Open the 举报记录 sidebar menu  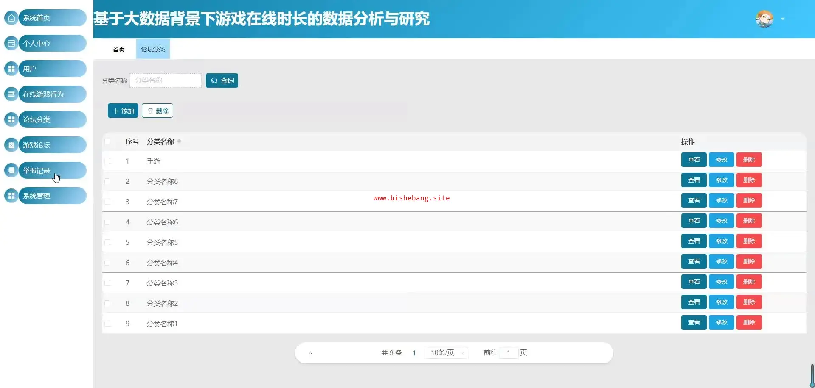click(52, 170)
